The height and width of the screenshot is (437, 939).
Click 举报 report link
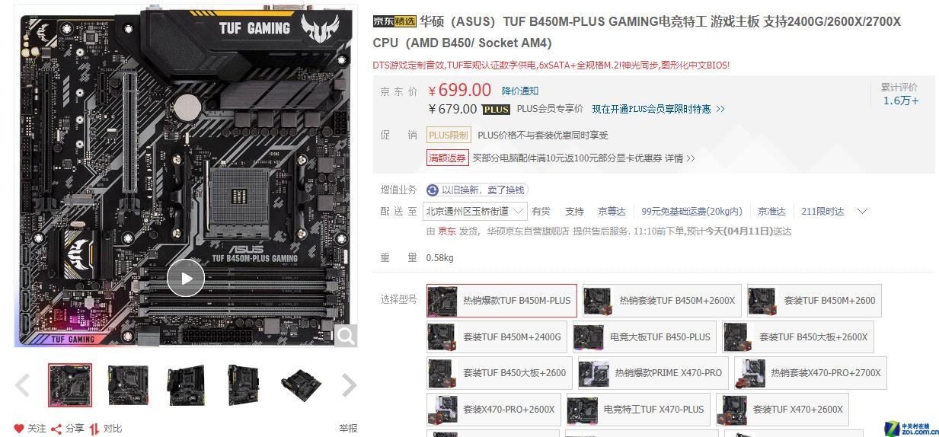[348, 429]
